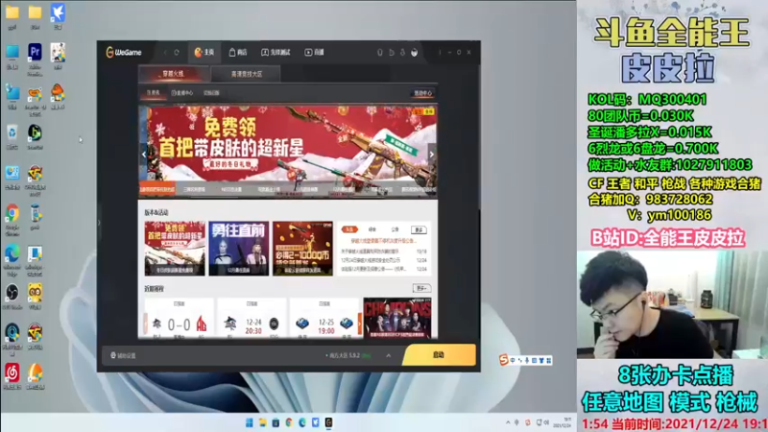Image resolution: width=768 pixels, height=432 pixels.
Task: Click the taskbar clock
Action: coord(563,422)
